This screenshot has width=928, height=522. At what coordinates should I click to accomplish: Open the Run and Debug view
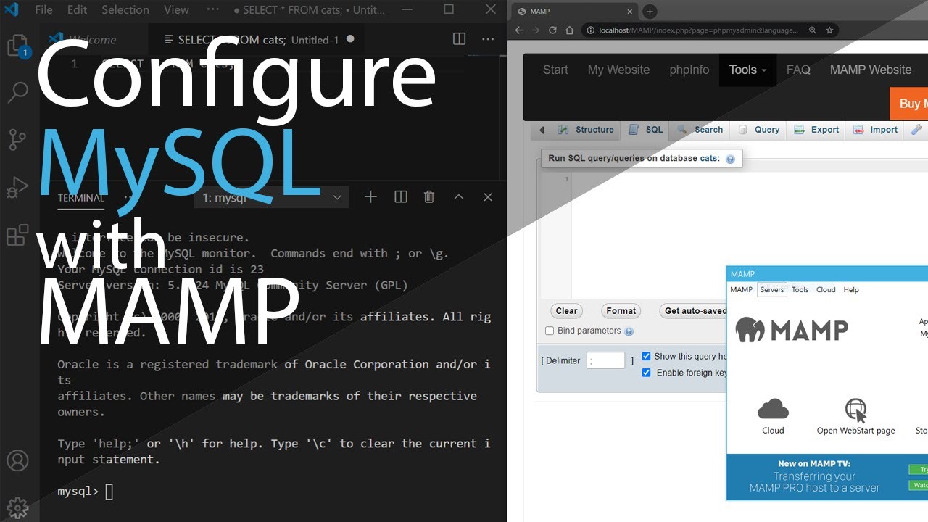[17, 187]
